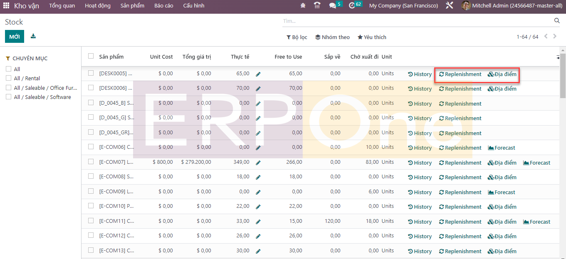This screenshot has height=259, width=566.
Task: Check the All / Rental category
Action: (x=8, y=78)
